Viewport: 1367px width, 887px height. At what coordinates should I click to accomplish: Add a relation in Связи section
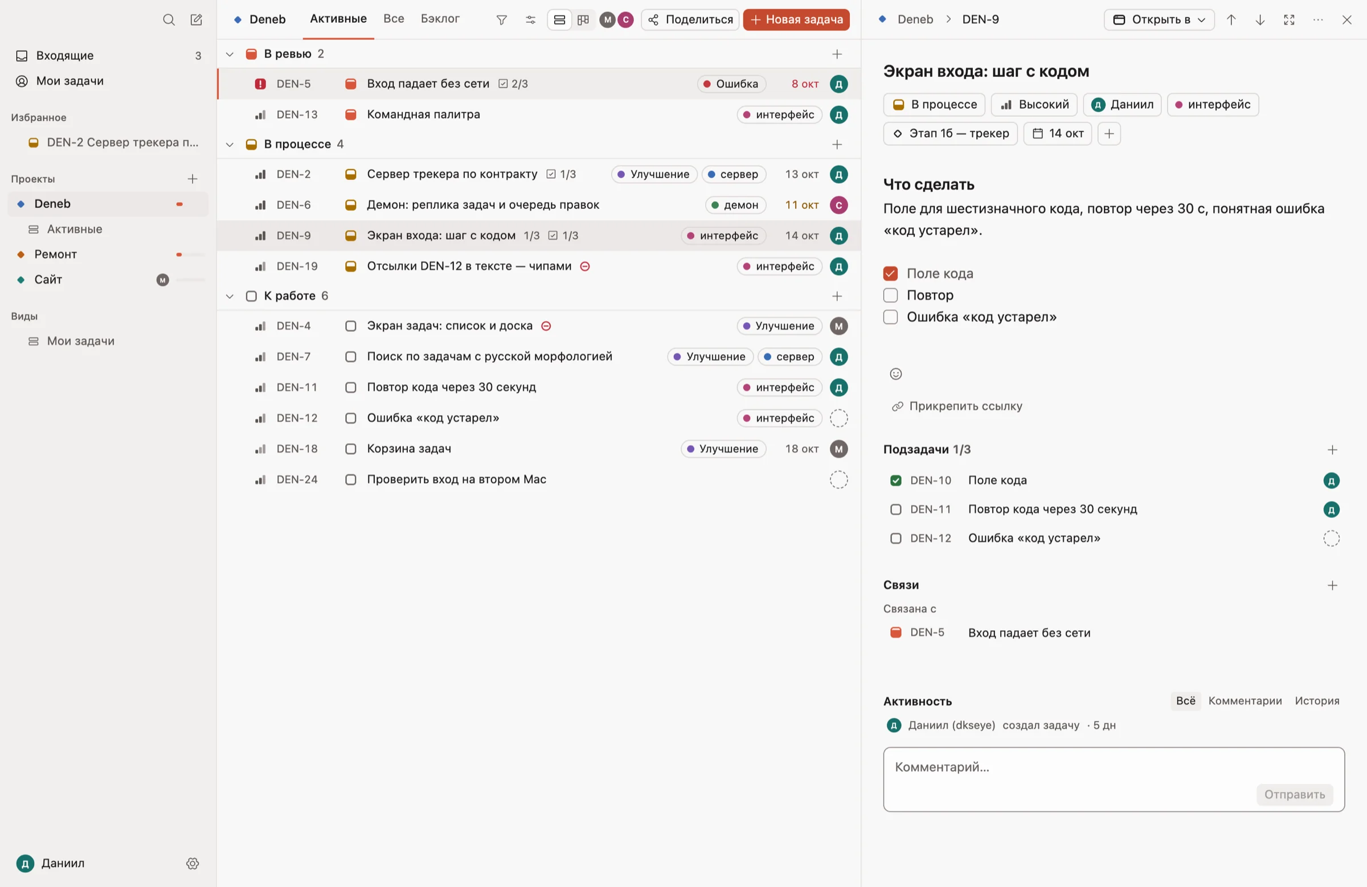pos(1332,585)
